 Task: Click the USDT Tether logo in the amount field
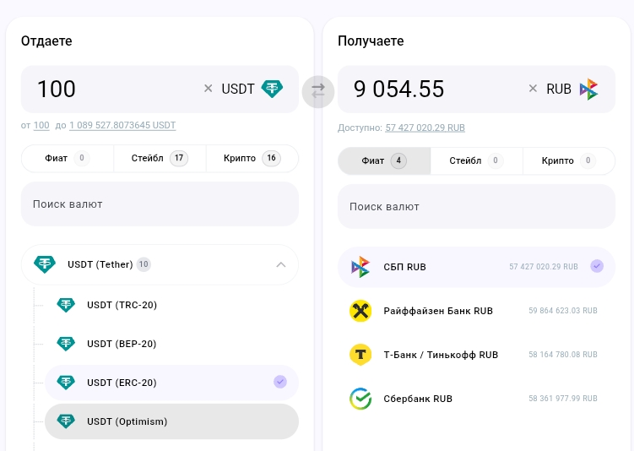pos(272,89)
